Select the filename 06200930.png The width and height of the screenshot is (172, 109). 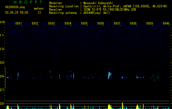pos(15,7)
